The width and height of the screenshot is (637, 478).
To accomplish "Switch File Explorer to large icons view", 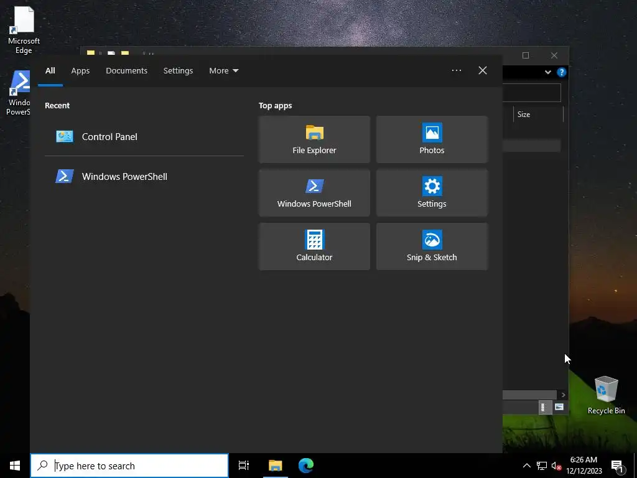I will [559, 407].
